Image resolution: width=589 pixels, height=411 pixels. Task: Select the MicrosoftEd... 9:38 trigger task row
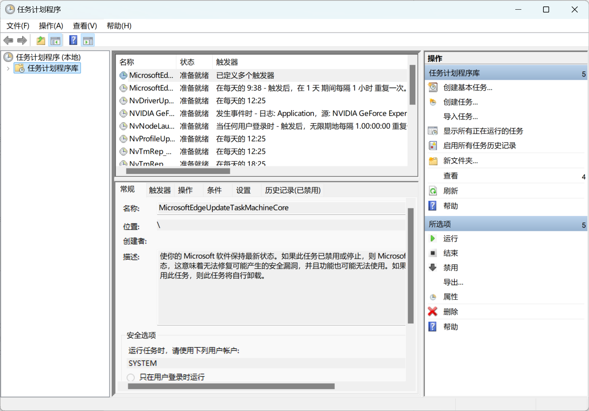tap(262, 88)
